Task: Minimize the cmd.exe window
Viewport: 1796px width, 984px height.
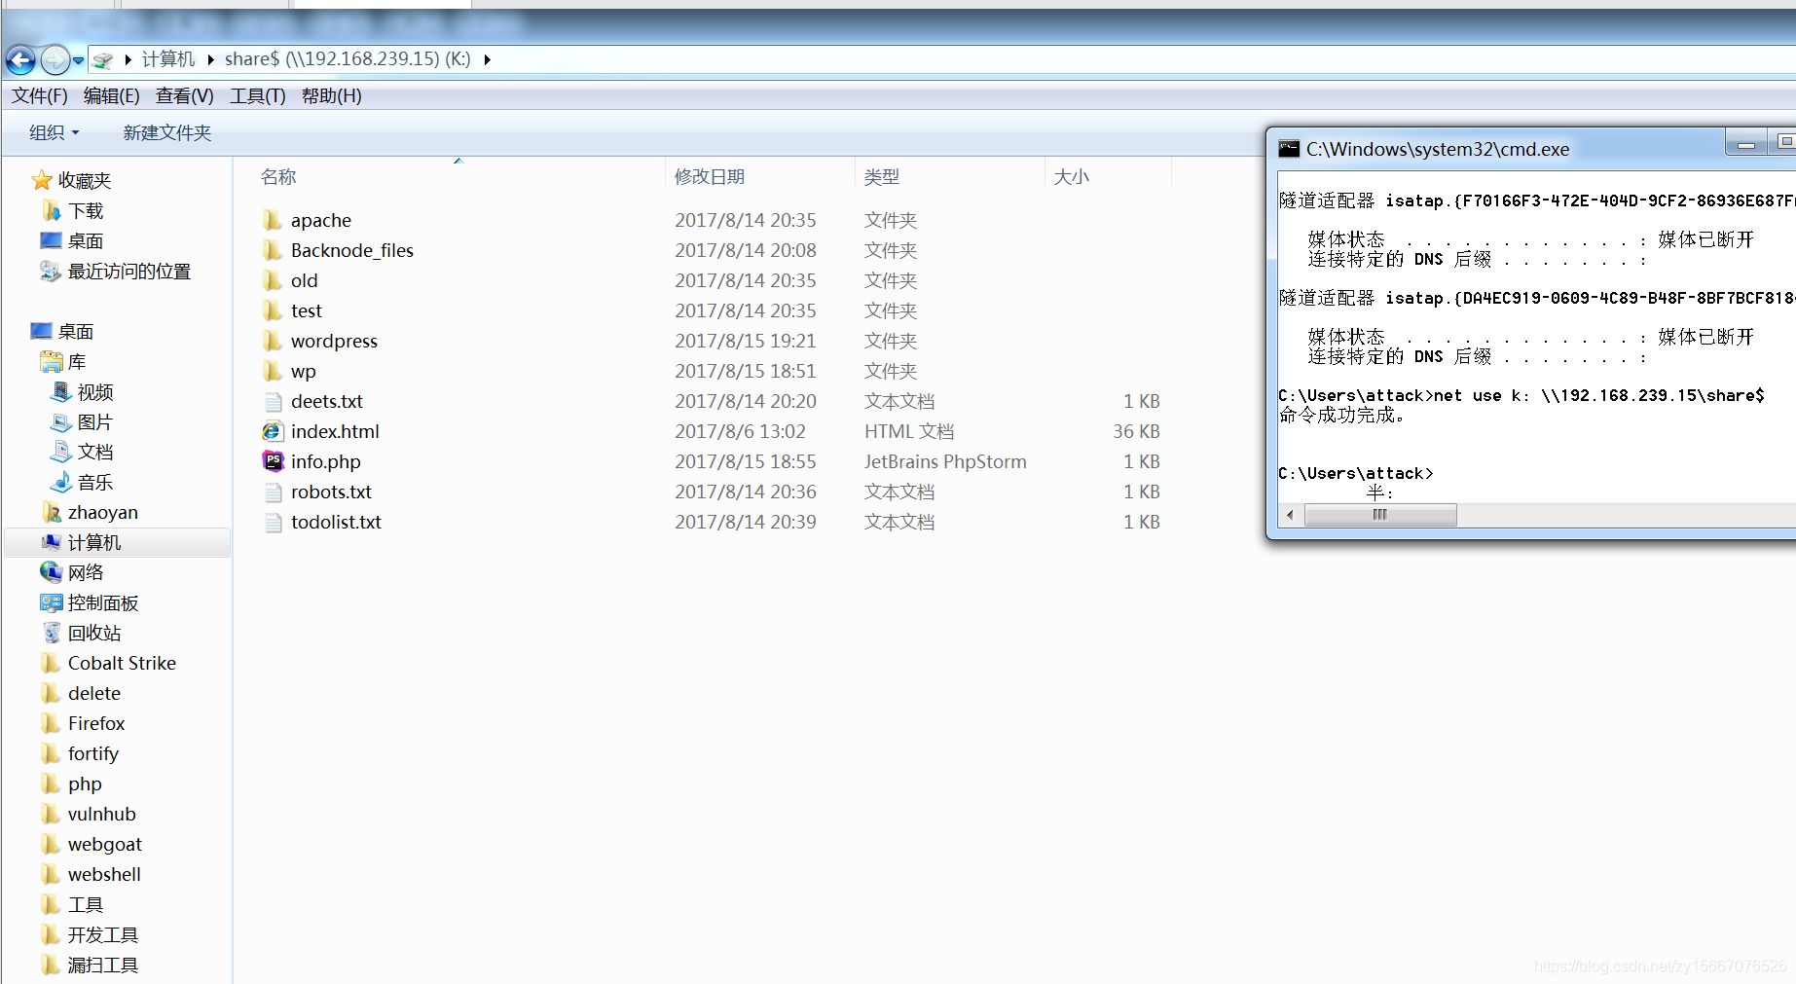Action: click(1746, 144)
